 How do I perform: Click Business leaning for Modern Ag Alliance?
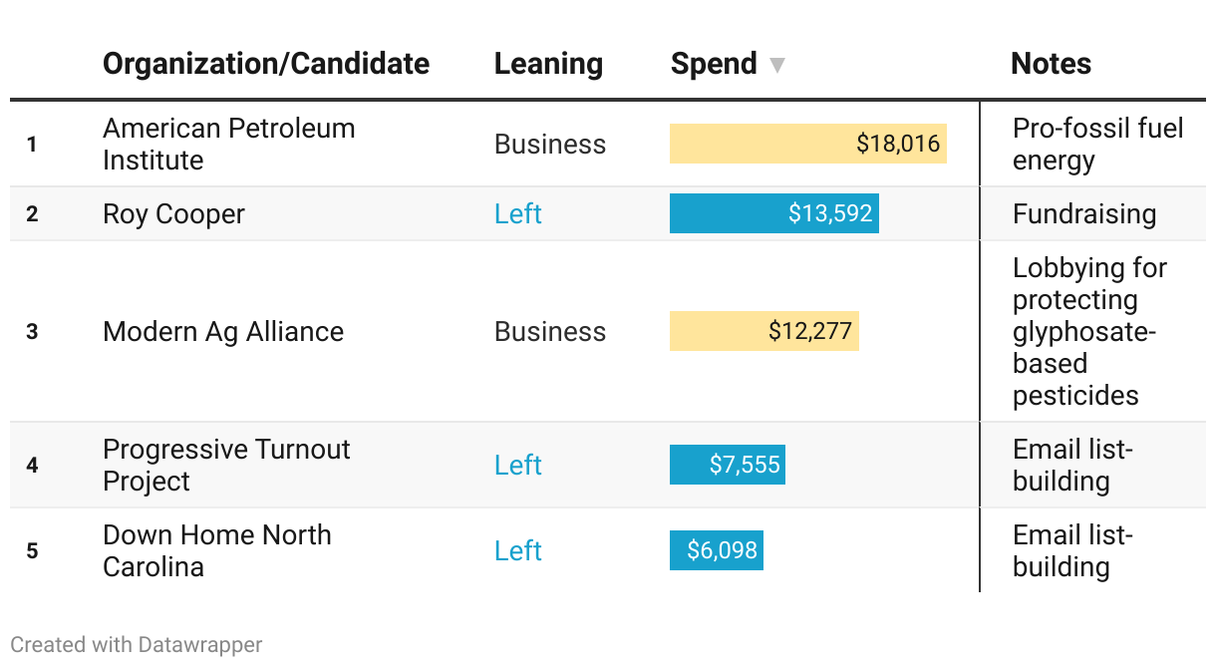[x=550, y=332]
